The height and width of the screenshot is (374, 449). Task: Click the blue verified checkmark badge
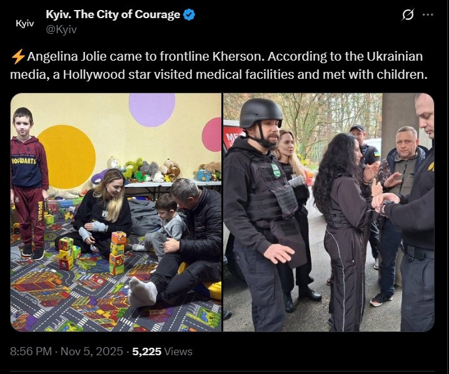click(189, 14)
